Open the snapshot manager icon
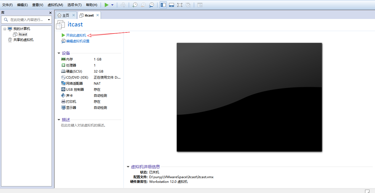 coord(151,5)
